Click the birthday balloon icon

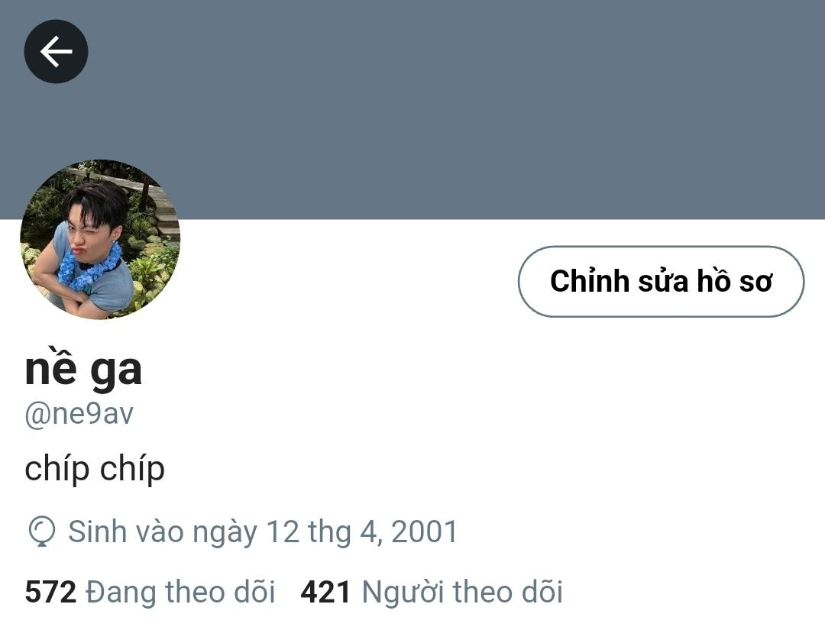click(x=41, y=531)
